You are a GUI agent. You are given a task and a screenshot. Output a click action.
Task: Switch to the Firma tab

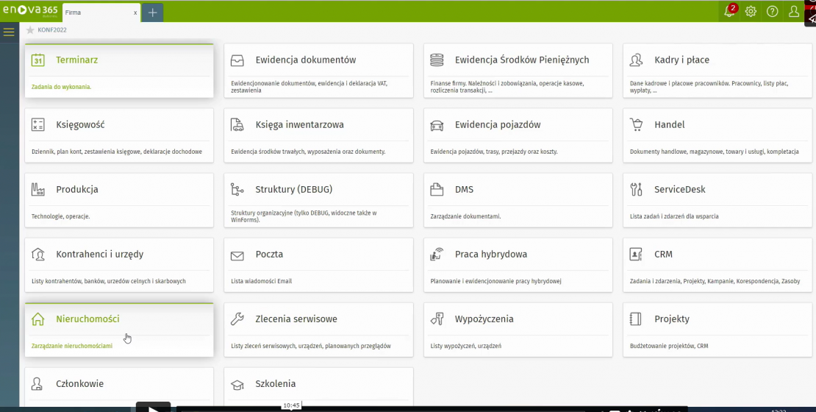click(88, 13)
